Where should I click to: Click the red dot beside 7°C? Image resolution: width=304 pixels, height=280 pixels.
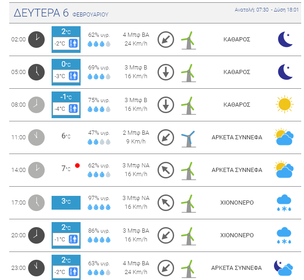77,166
